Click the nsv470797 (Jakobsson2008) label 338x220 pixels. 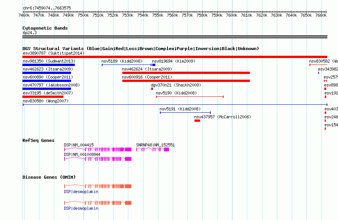51,85
